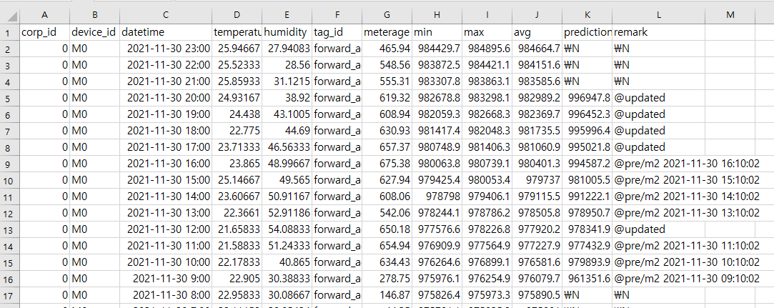The height and width of the screenshot is (308, 774).
Task: Select max value 984895.6
Action: click(487, 49)
